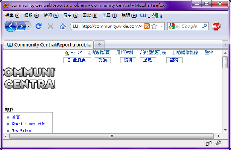231x150 pixels.
Task: Click the orange RSS feed icon
Action: tap(147, 26)
